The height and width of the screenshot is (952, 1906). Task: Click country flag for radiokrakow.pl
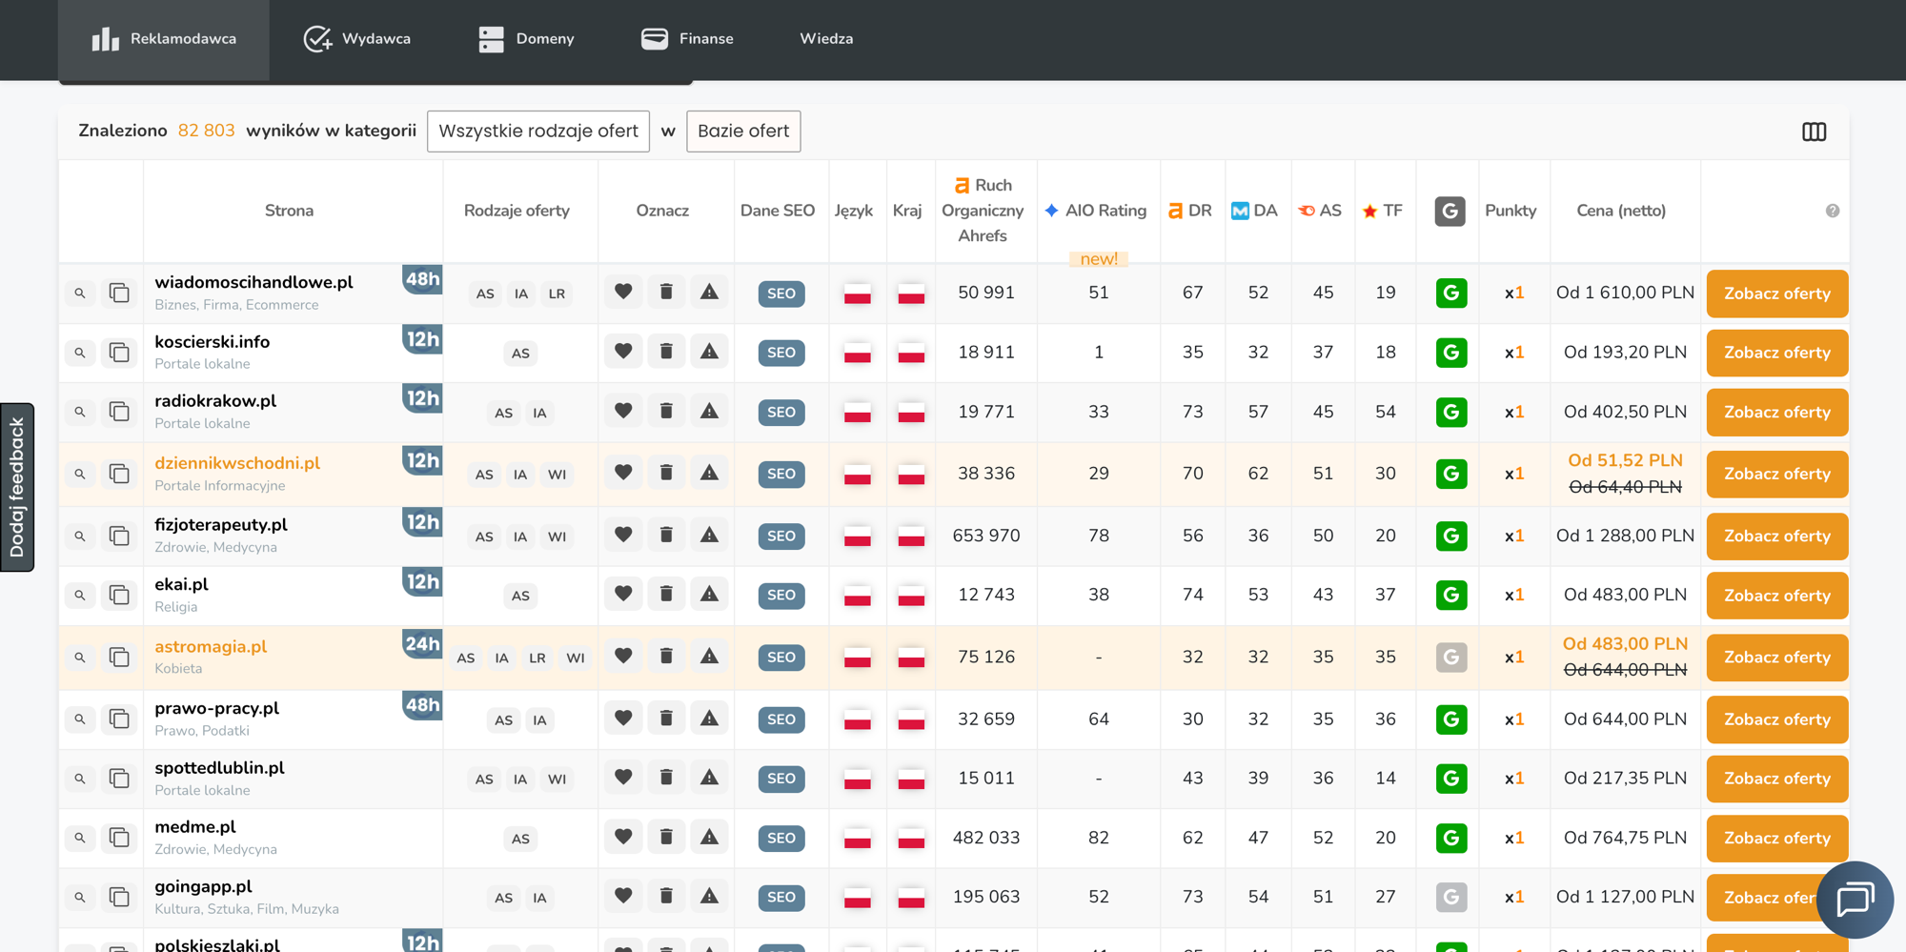tap(911, 413)
